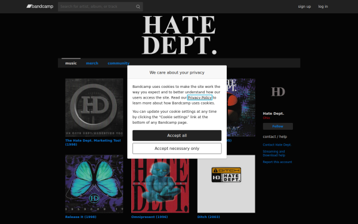Image resolution: width=358 pixels, height=224 pixels.
Task: Select the music tab
Action: (x=71, y=63)
